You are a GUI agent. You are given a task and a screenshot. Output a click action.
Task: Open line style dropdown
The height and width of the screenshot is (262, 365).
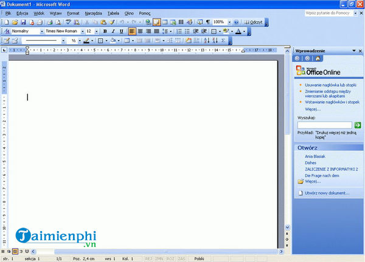pos(63,41)
